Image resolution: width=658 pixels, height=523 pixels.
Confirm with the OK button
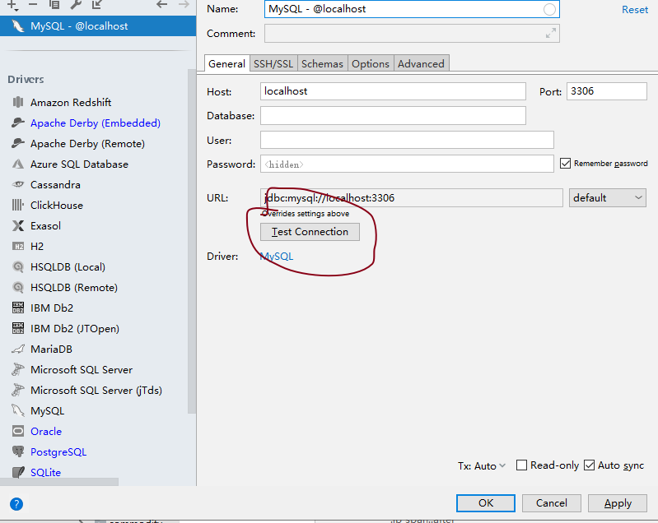(x=486, y=503)
